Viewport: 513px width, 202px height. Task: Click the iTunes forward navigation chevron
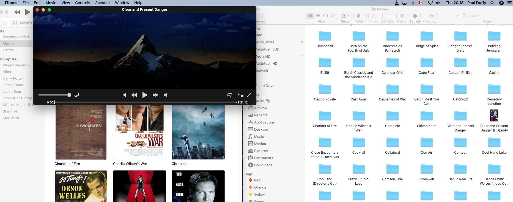coord(5,23)
